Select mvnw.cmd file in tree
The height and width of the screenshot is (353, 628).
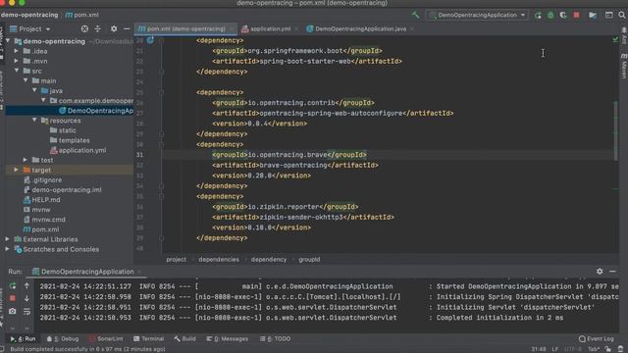click(x=44, y=220)
